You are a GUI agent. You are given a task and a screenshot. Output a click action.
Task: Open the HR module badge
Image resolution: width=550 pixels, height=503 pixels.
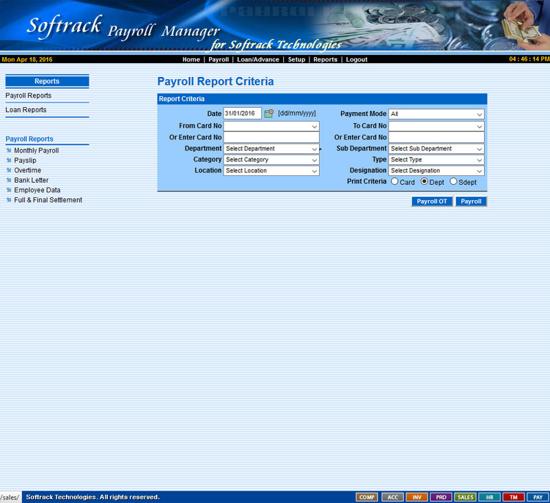pyautogui.click(x=489, y=497)
